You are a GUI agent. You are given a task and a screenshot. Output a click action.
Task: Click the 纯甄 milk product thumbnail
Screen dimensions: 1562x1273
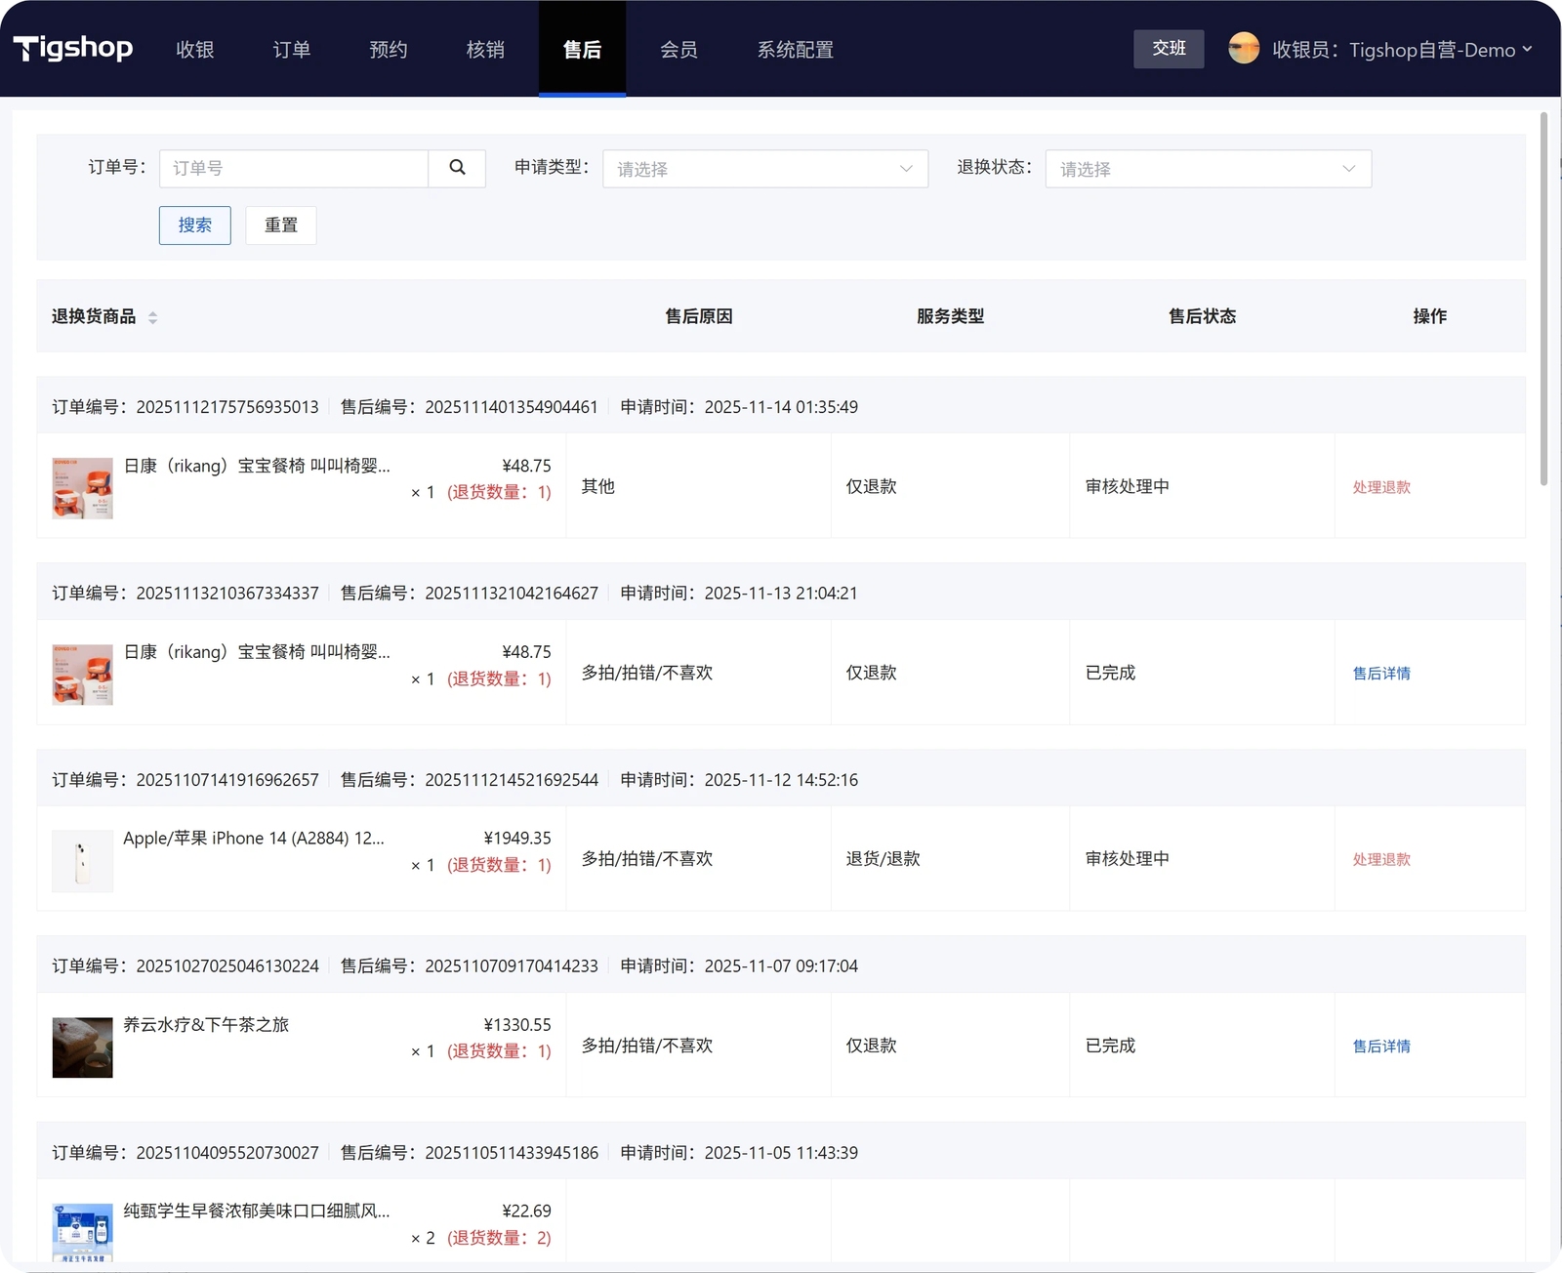pyautogui.click(x=82, y=1232)
